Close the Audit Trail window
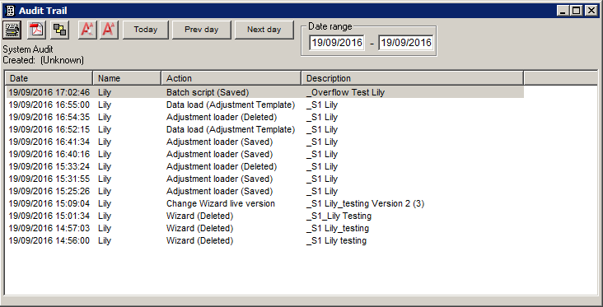Screen dimensions: 603x307 click(x=591, y=11)
